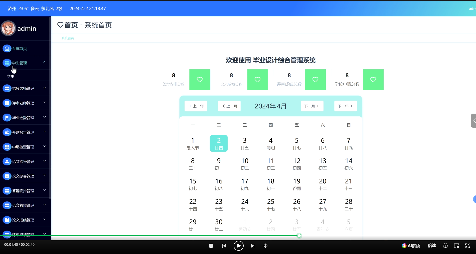Select the 论文答辩管理 menu label
Image resolution: width=476 pixels, height=254 pixels.
(23, 205)
